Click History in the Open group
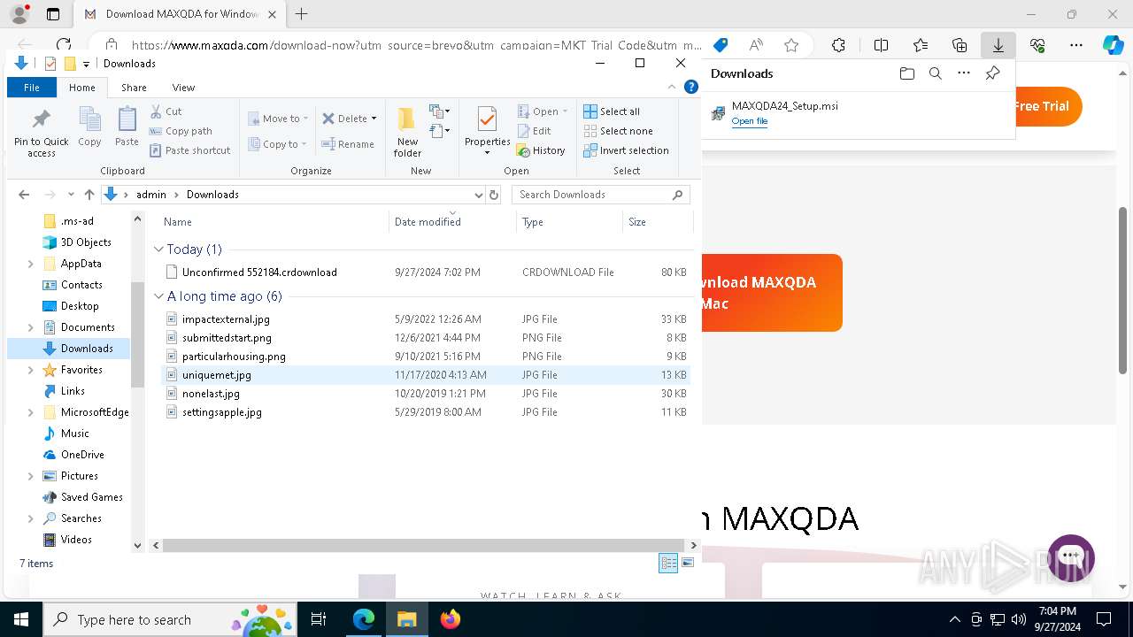The height and width of the screenshot is (637, 1133). pos(541,150)
